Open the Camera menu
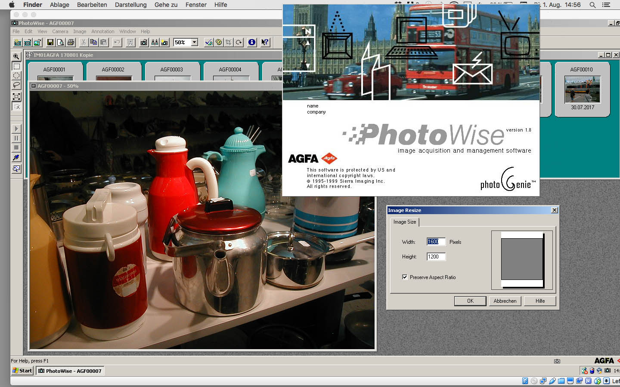The height and width of the screenshot is (387, 620). (x=60, y=31)
